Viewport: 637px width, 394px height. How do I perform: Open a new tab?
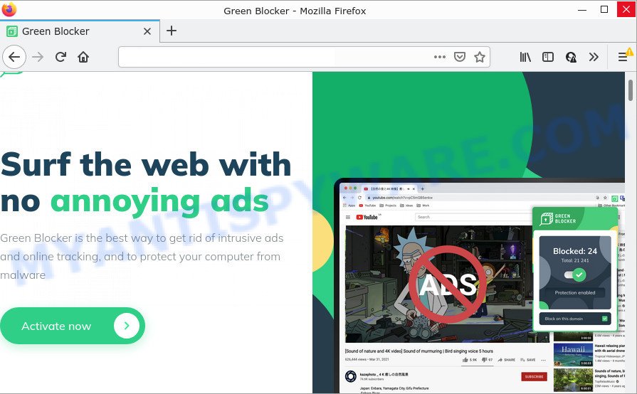(x=172, y=31)
